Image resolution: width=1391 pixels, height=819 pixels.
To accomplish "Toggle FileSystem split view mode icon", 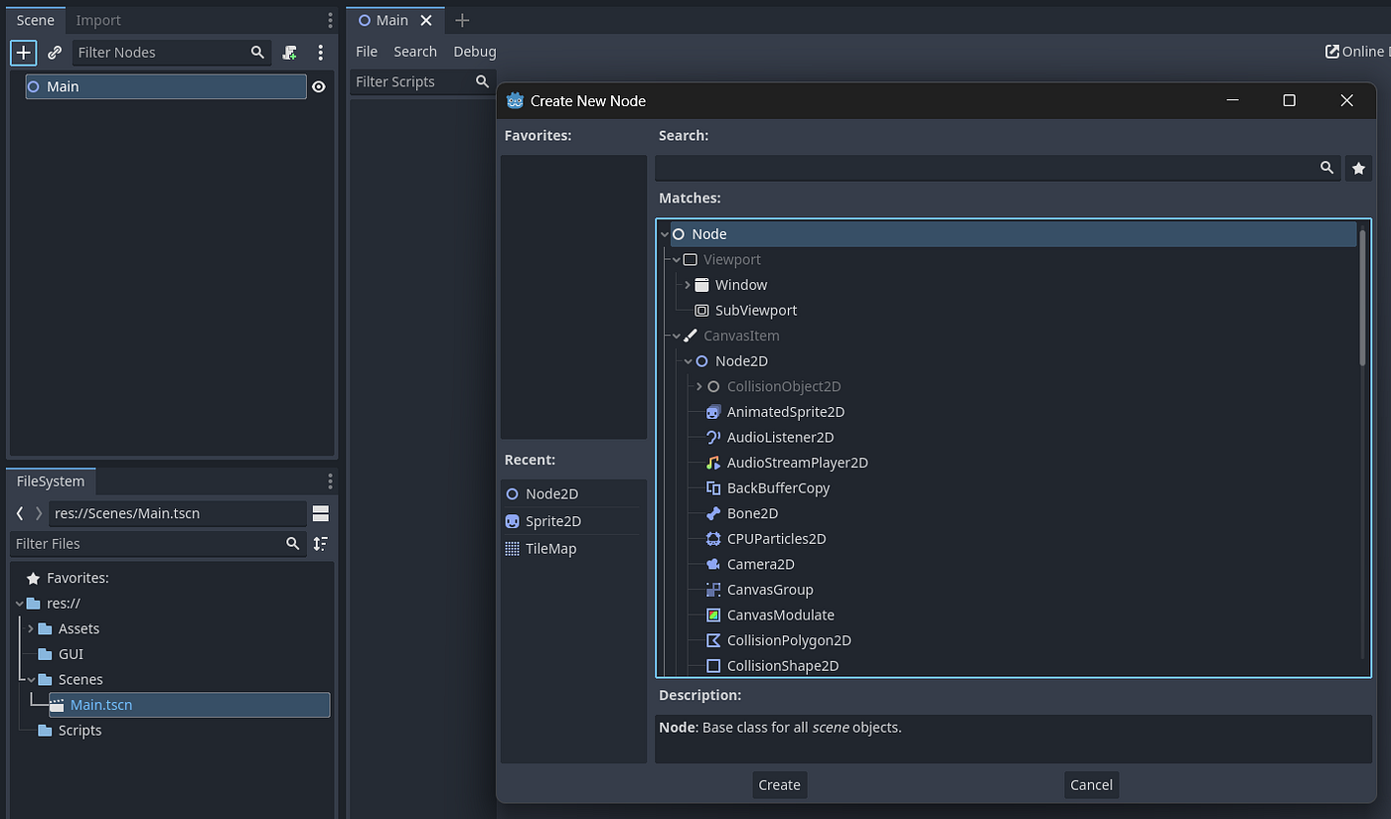I will [x=320, y=513].
